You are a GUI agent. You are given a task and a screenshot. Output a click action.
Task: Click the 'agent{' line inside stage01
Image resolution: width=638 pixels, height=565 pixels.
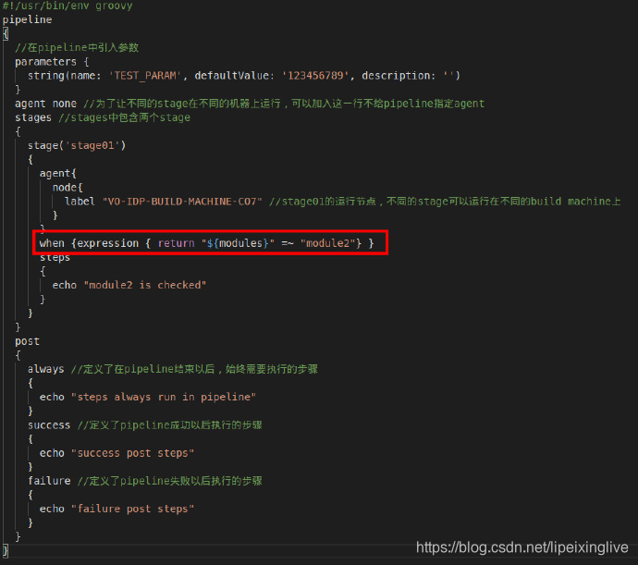point(57,174)
